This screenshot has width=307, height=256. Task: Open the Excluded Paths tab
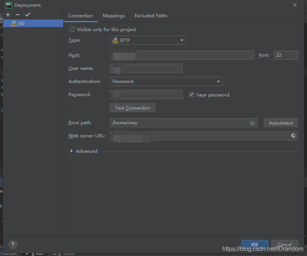point(151,16)
